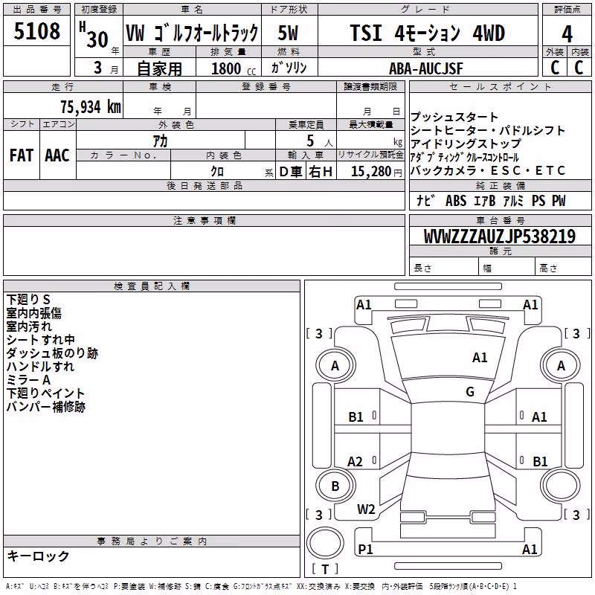This screenshot has height=595, width=595.
Task: Click the 事務局よりご案内 section header
Action: [x=152, y=541]
